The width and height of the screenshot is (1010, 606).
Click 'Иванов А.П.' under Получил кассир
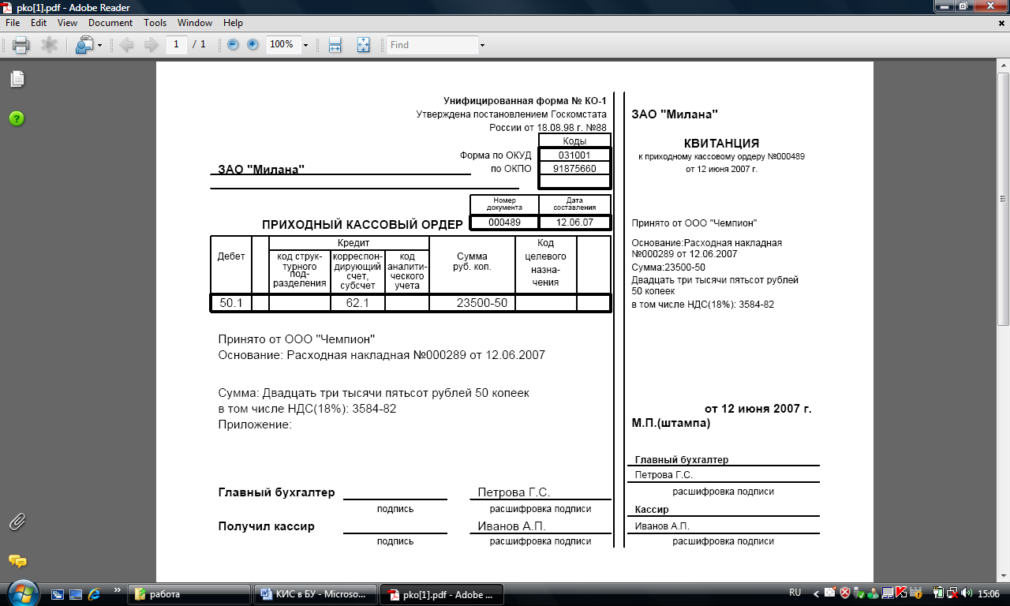coord(511,526)
